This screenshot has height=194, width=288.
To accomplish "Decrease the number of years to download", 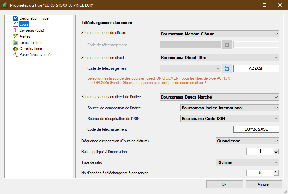I will point(276,175).
